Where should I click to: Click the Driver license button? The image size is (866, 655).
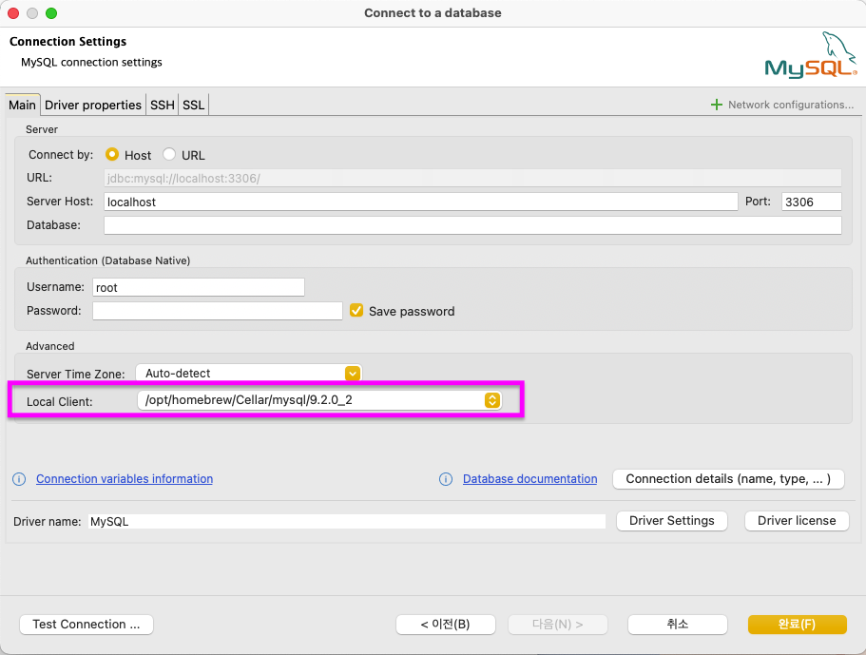click(797, 520)
